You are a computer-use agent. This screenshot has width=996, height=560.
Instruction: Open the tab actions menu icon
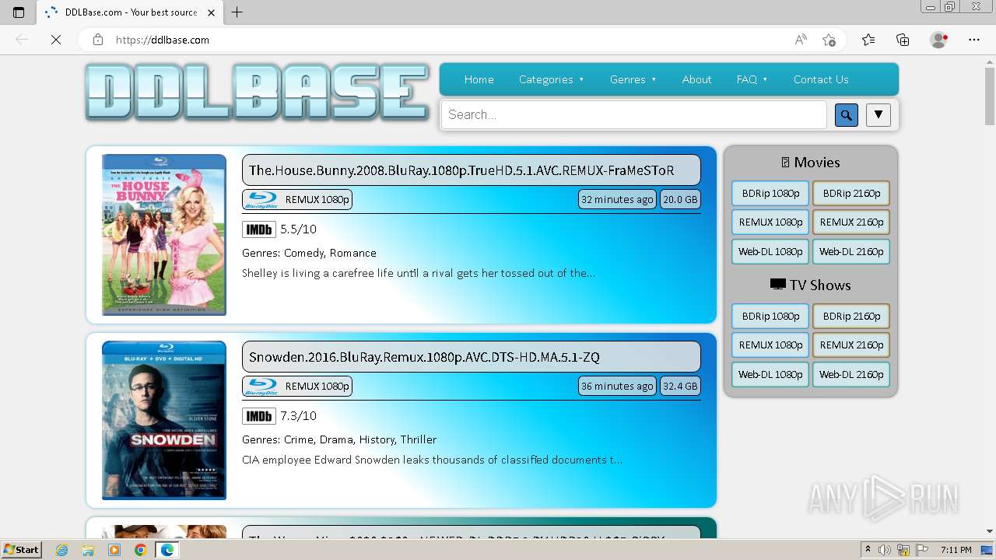pyautogui.click(x=19, y=12)
